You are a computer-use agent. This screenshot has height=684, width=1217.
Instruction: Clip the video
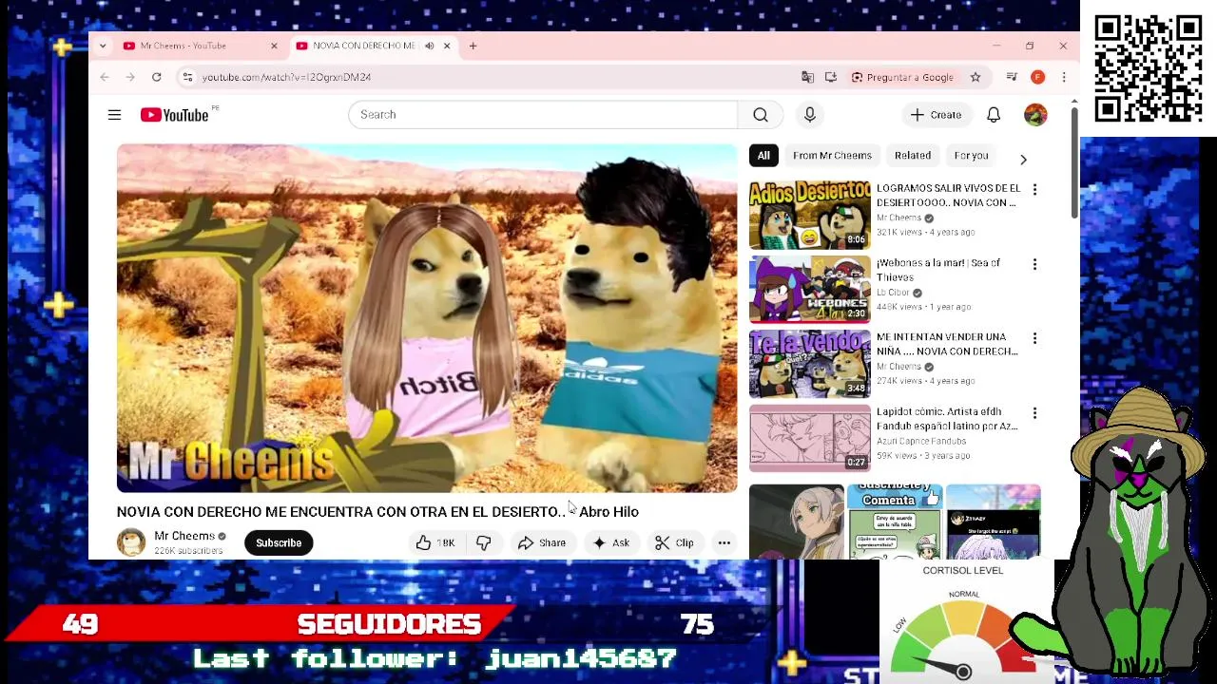(x=674, y=542)
